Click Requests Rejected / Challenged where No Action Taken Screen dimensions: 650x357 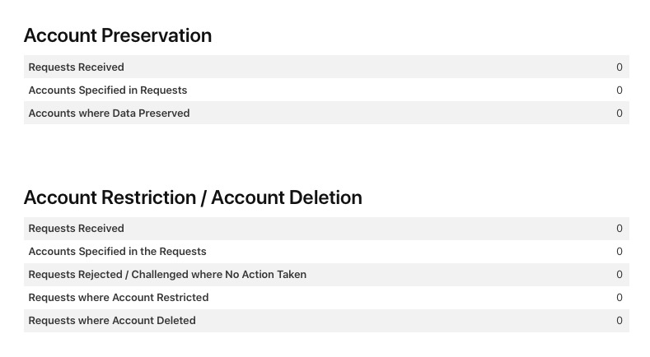click(x=167, y=274)
